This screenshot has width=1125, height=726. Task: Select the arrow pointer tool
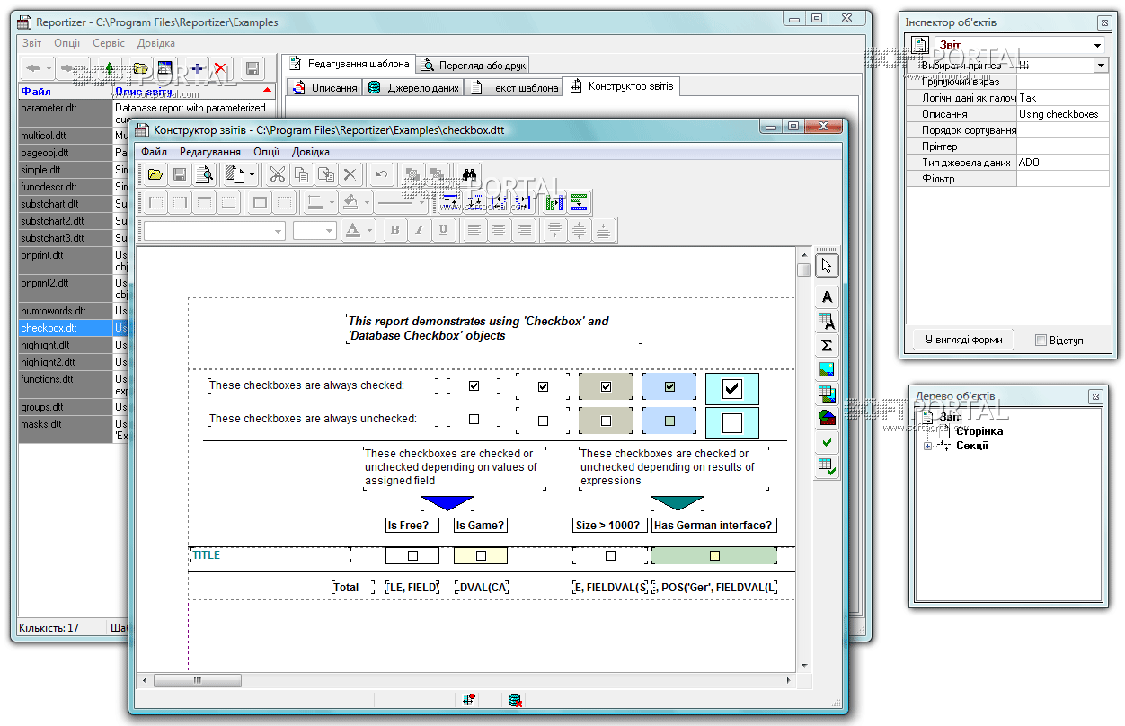(827, 265)
